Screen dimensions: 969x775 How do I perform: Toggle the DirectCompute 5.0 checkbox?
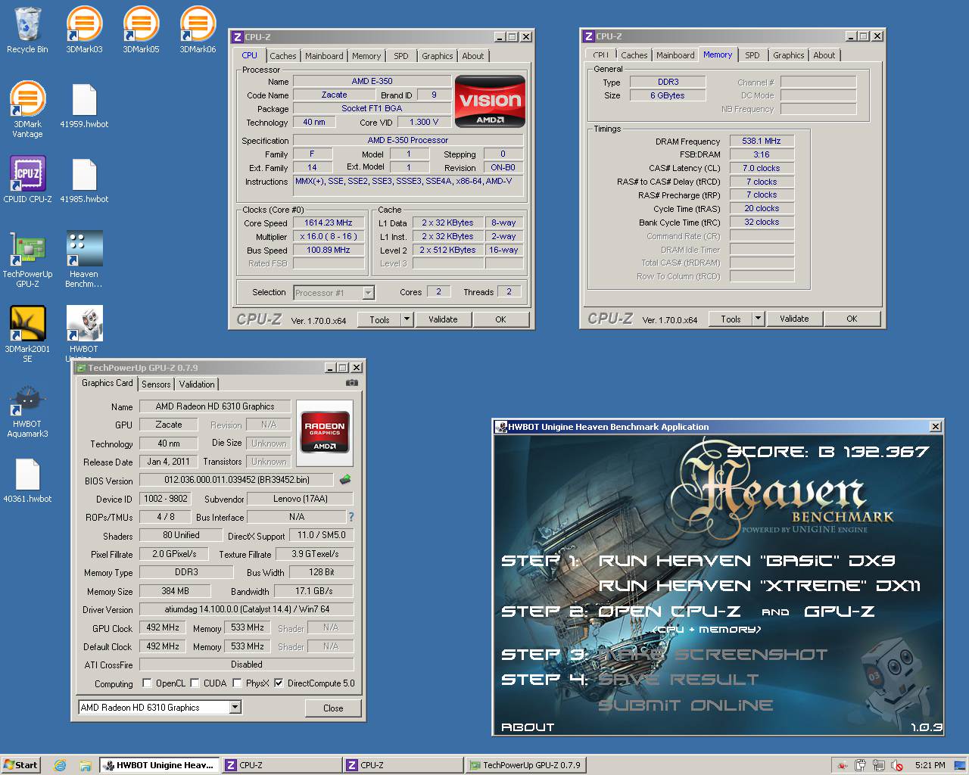click(x=279, y=683)
